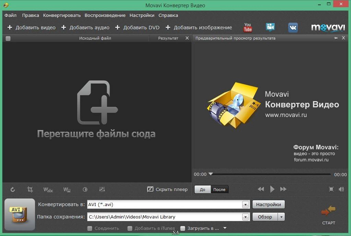The height and width of the screenshot is (236, 351).
Task: Select the crop tool icon
Action: tap(30, 189)
